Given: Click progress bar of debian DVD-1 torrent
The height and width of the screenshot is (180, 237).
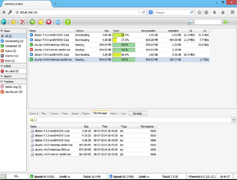Looking at the screenshot, I should click(x=124, y=35).
